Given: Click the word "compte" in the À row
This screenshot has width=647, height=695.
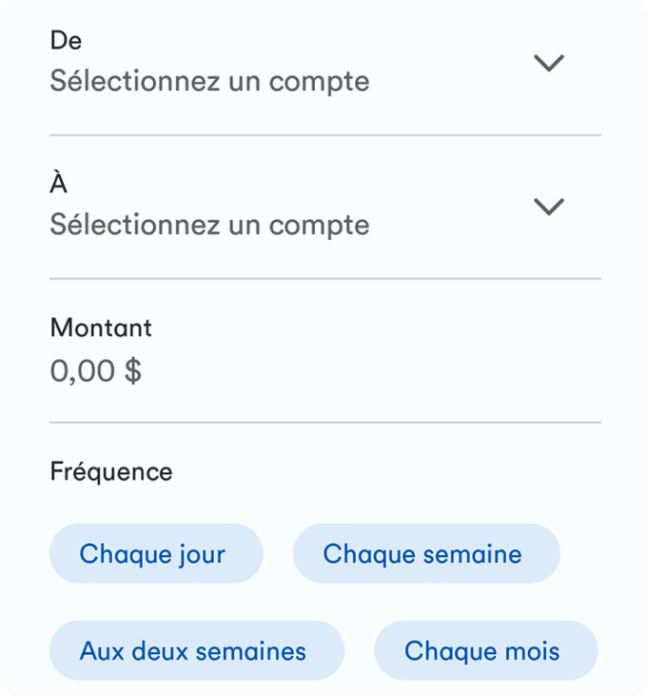Looking at the screenshot, I should tap(320, 226).
